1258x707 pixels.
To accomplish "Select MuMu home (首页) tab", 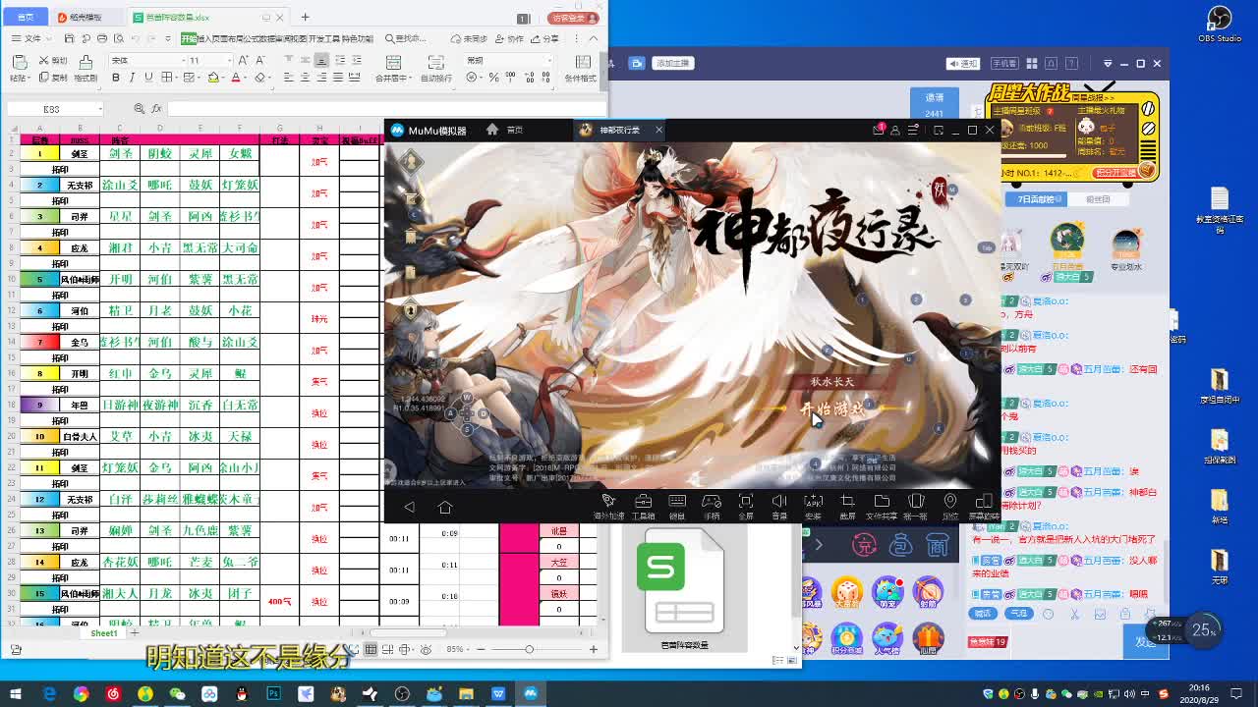I will (507, 130).
